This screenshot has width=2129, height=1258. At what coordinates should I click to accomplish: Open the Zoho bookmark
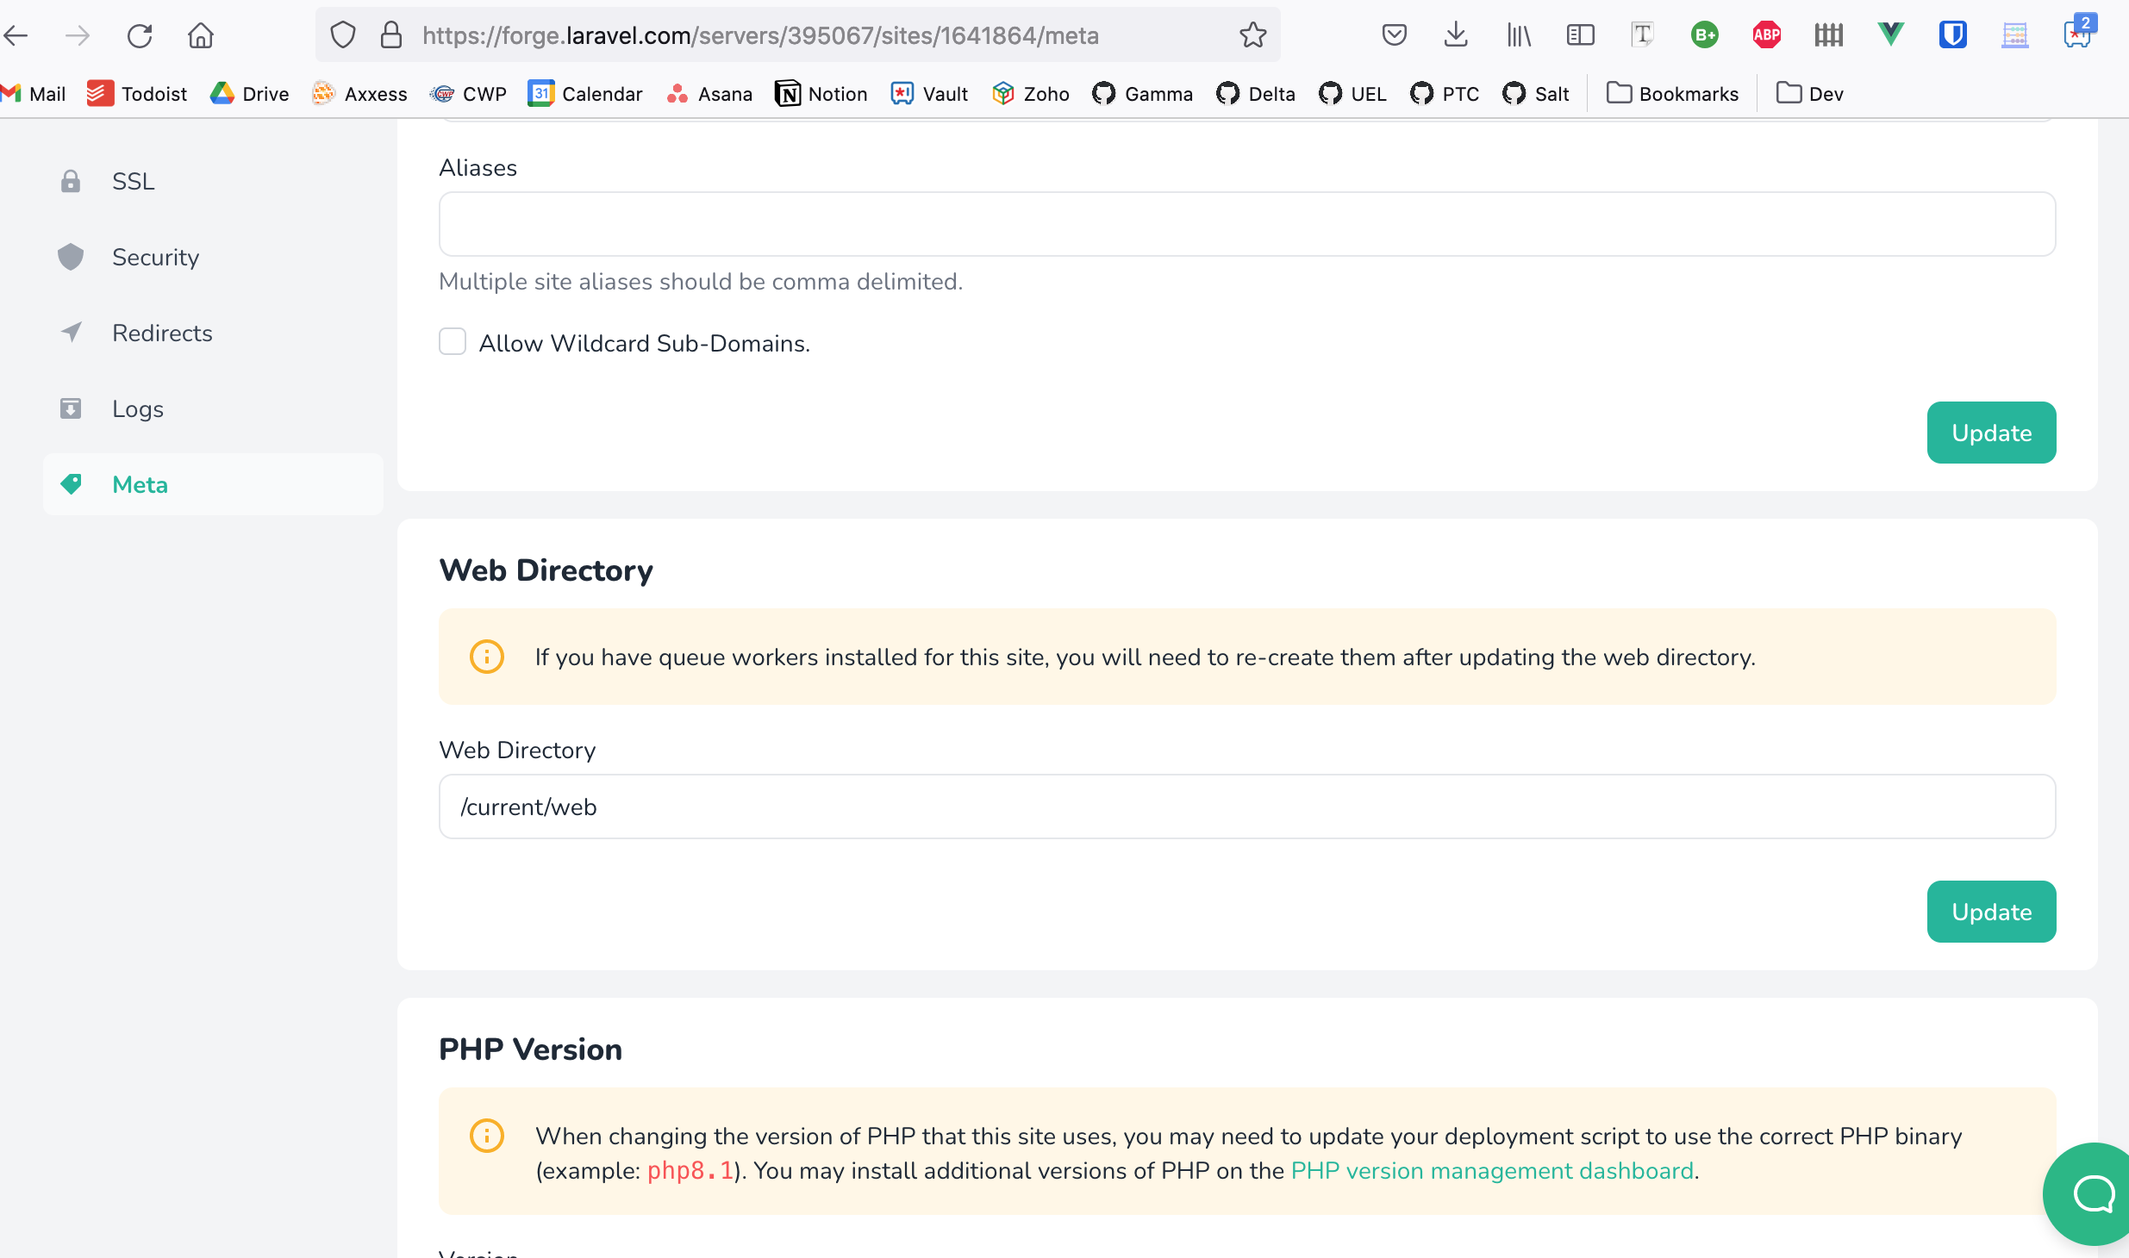click(x=1029, y=93)
